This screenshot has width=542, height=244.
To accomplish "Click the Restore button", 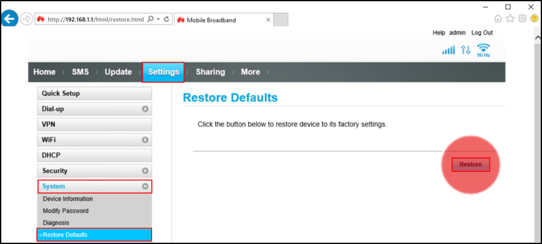I will click(471, 164).
